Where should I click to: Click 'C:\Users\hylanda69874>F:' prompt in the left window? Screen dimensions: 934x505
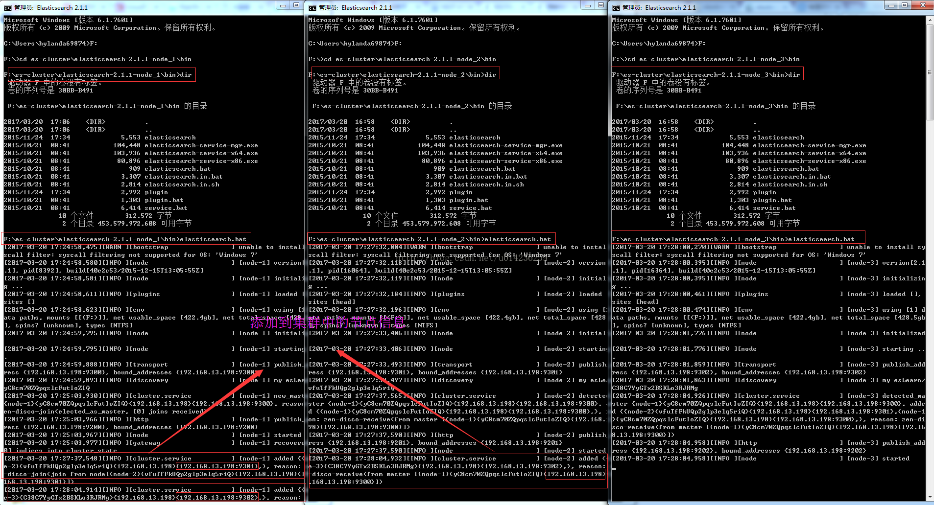point(50,44)
